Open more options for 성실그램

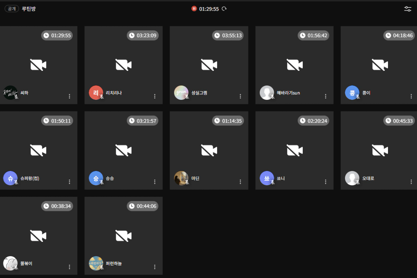pos(241,96)
